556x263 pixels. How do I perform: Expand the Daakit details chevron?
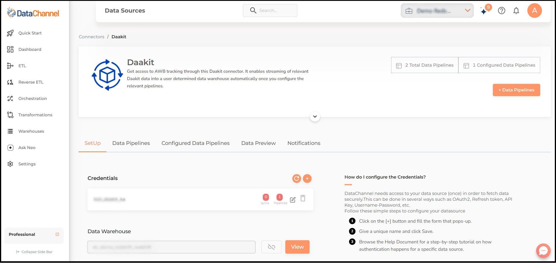315,117
